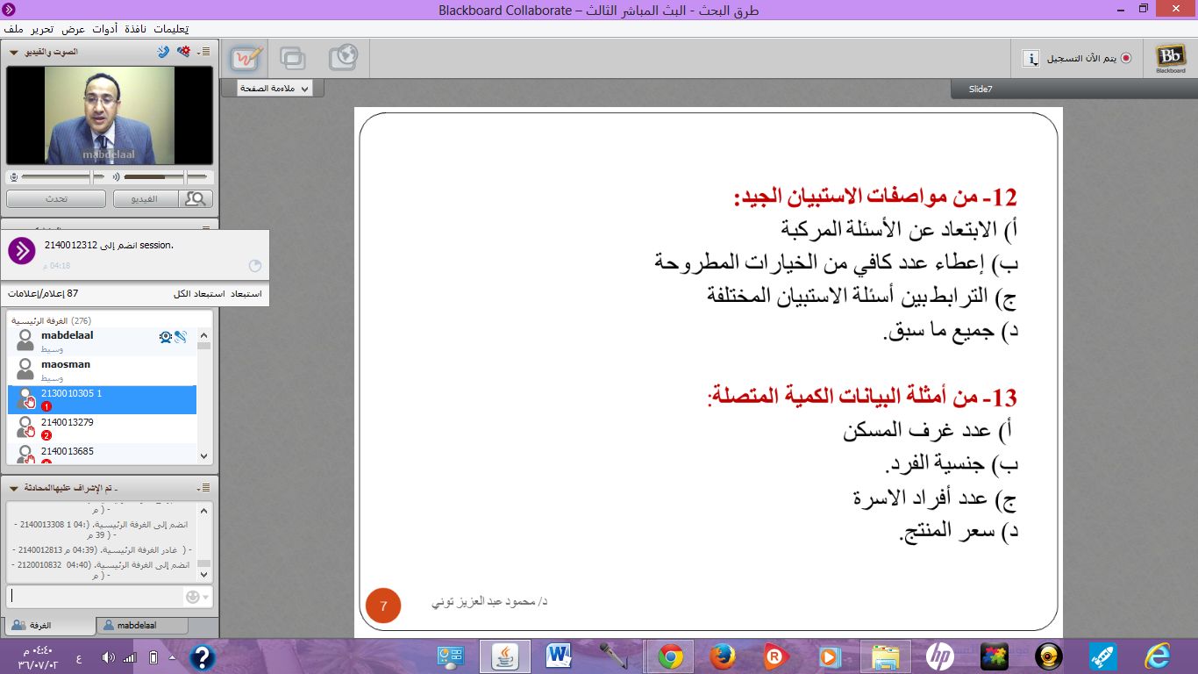The width and height of the screenshot is (1198, 674).
Task: Click the session information icon
Action: pos(1031,59)
